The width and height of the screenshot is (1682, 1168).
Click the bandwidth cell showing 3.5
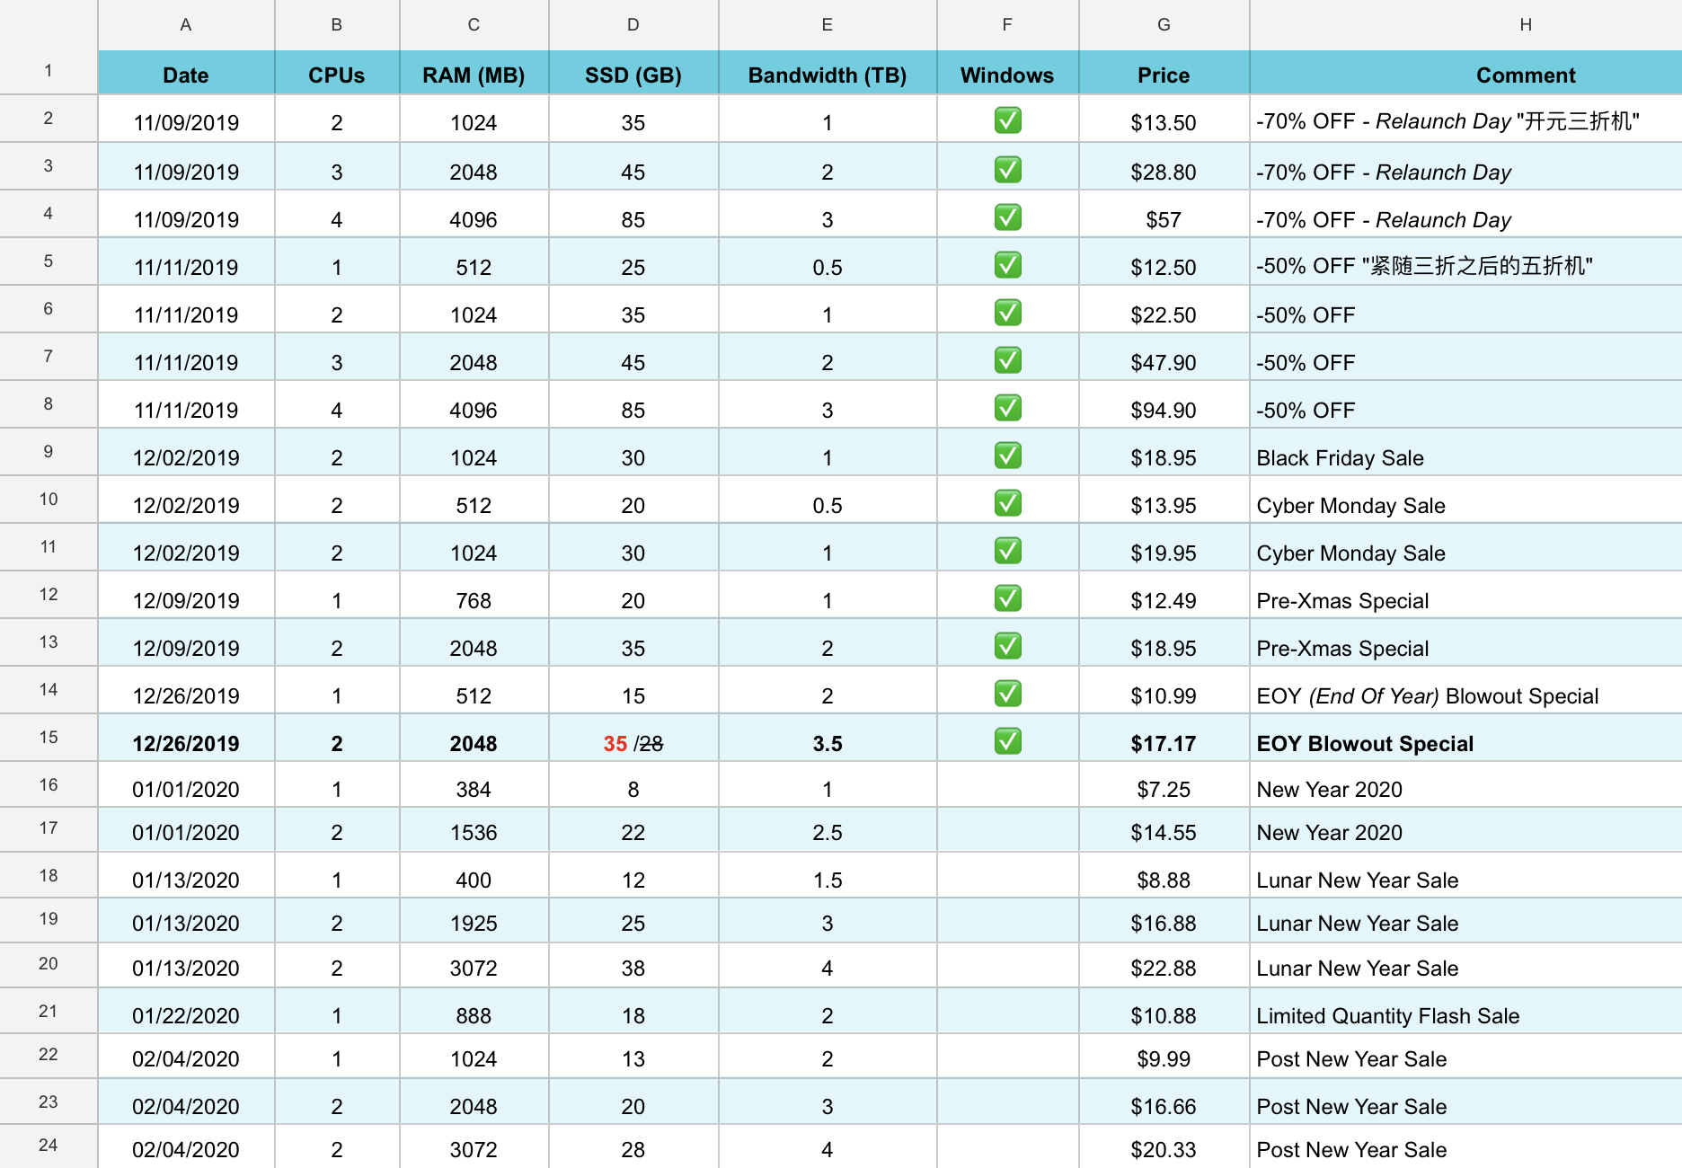tap(828, 739)
